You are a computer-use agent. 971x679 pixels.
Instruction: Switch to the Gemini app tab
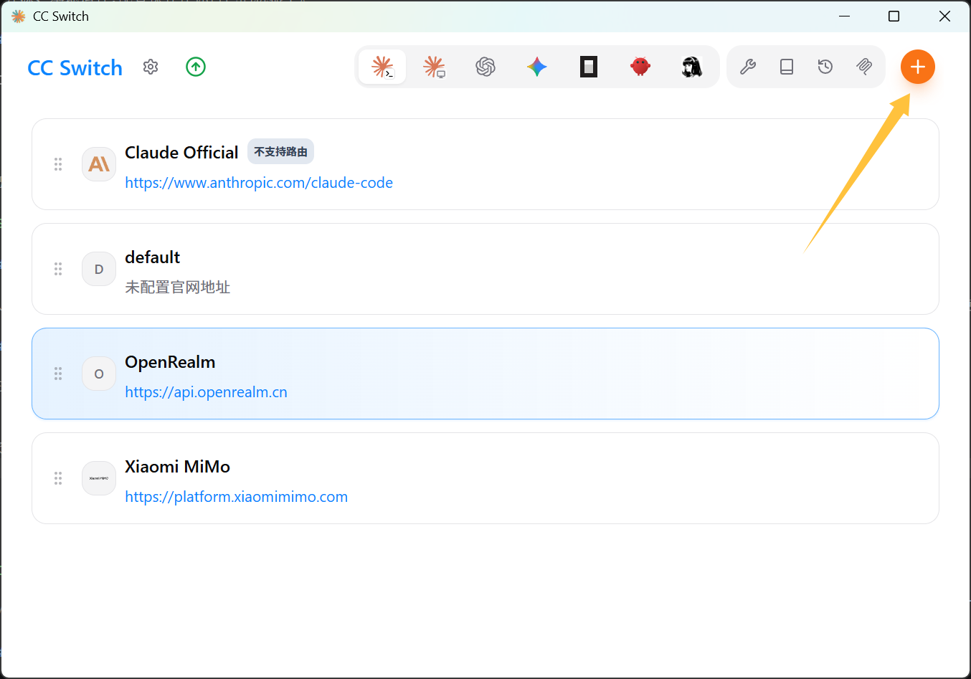(x=537, y=67)
